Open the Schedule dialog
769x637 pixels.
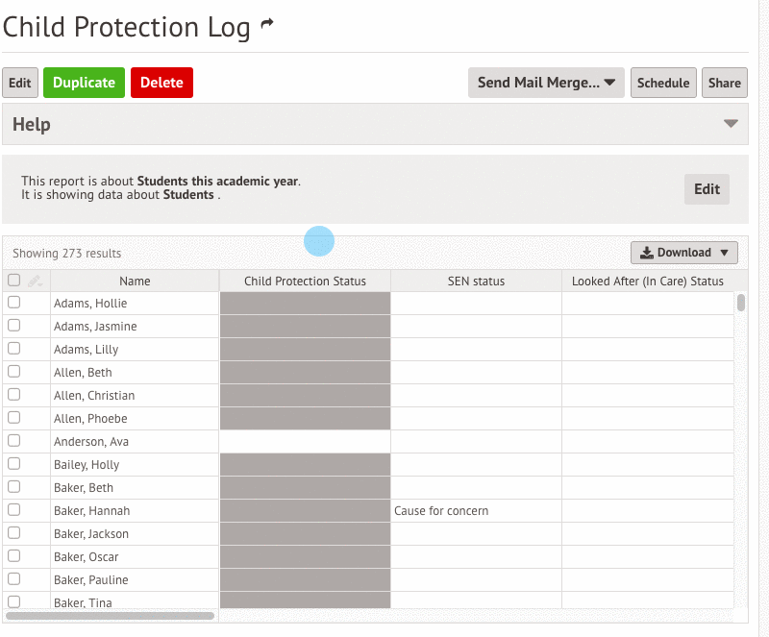coord(663,83)
